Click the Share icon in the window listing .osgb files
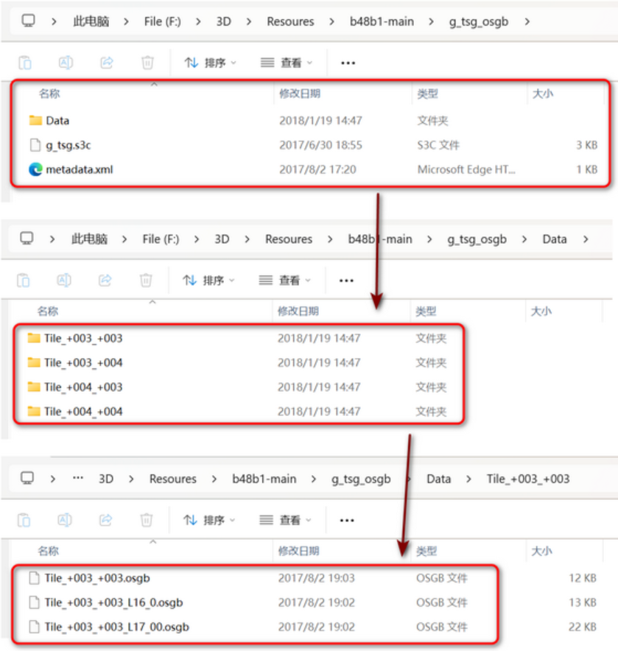This screenshot has width=618, height=651. (105, 520)
